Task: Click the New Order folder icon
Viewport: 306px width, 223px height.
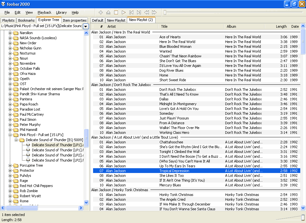Action: click(x=16, y=43)
